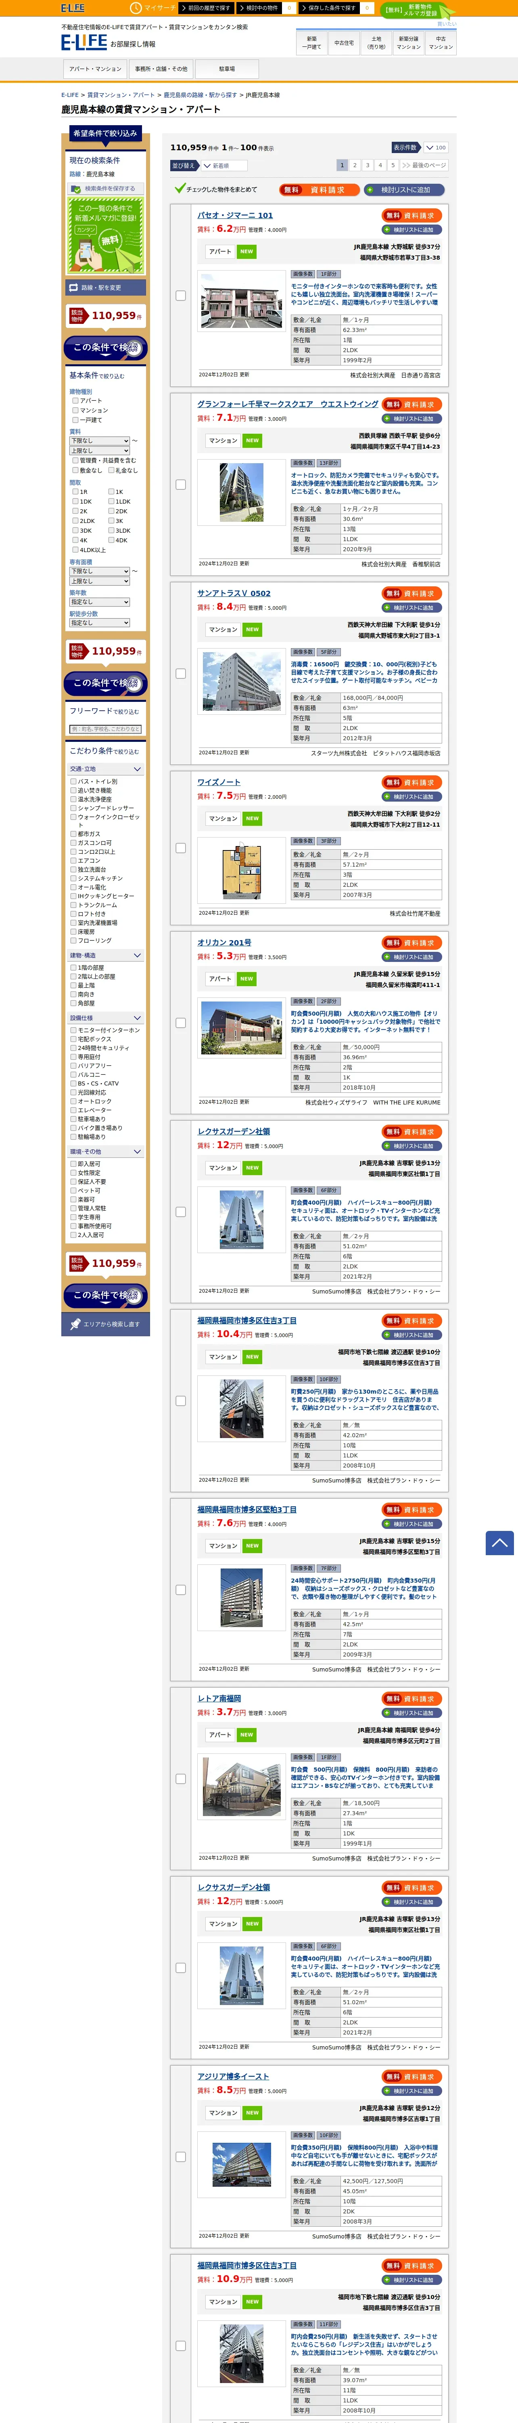Viewport: 518px width, 2423px height.
Task: Open 新築分譲マンション navigation item
Action: (x=409, y=42)
